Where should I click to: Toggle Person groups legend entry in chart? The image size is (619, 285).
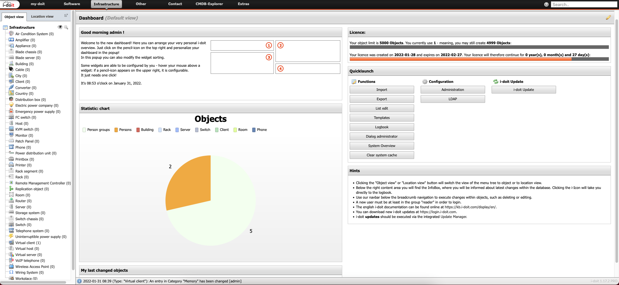[x=96, y=130]
